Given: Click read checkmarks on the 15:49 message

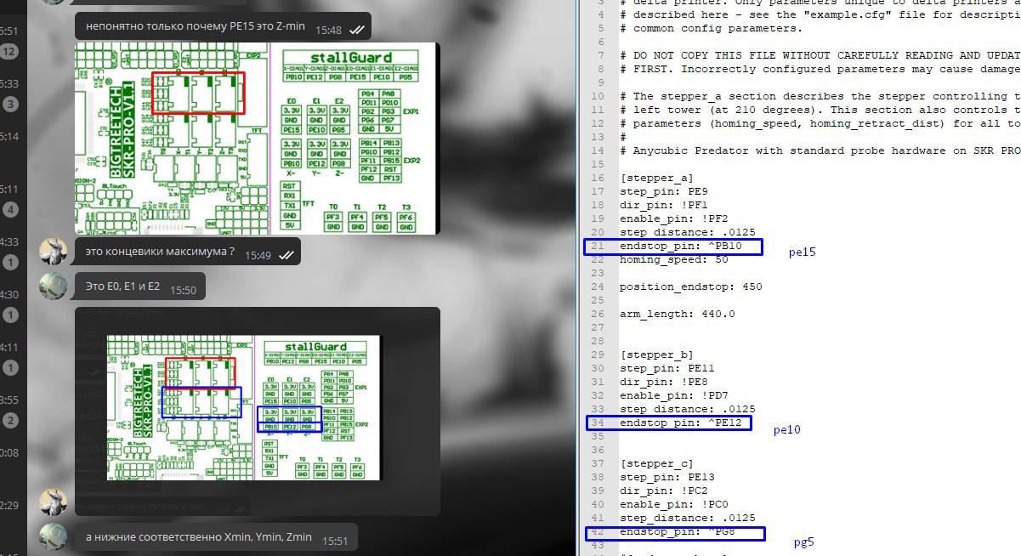Looking at the screenshot, I should tap(287, 255).
